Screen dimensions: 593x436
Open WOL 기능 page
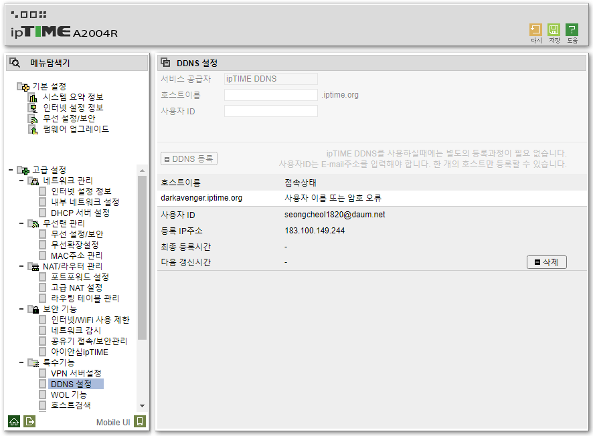point(69,395)
